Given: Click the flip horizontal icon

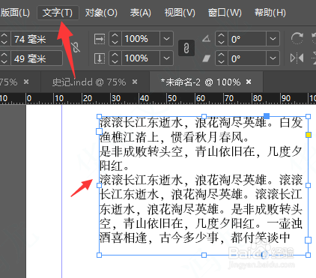Looking at the screenshot, I should point(297,58).
